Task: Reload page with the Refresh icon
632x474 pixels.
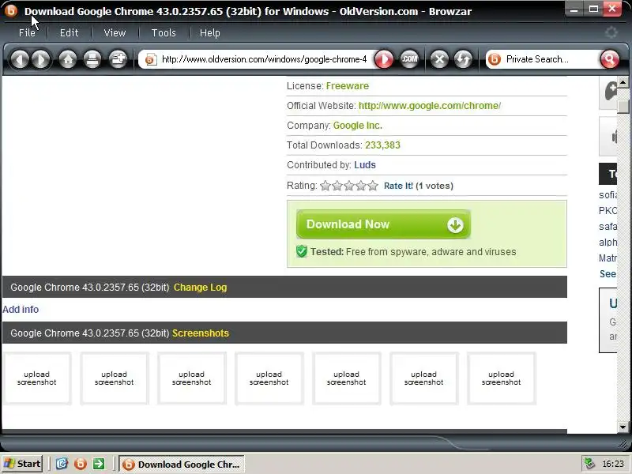Action: pyautogui.click(x=463, y=60)
